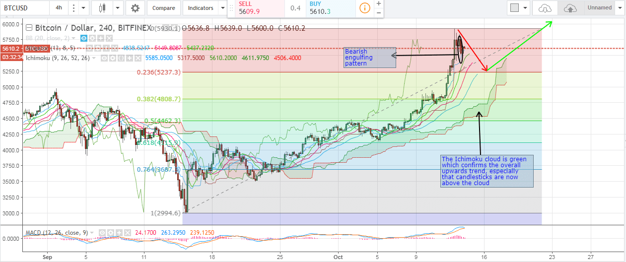Open MACD legend dropdown arrow
This screenshot has width=626, height=262.
click(x=91, y=232)
